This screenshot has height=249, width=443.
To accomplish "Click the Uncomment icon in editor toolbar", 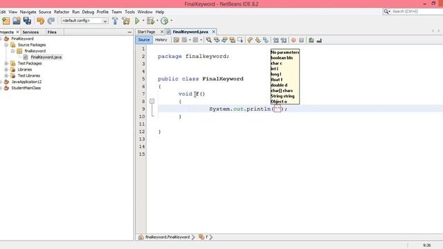I will coord(319,40).
